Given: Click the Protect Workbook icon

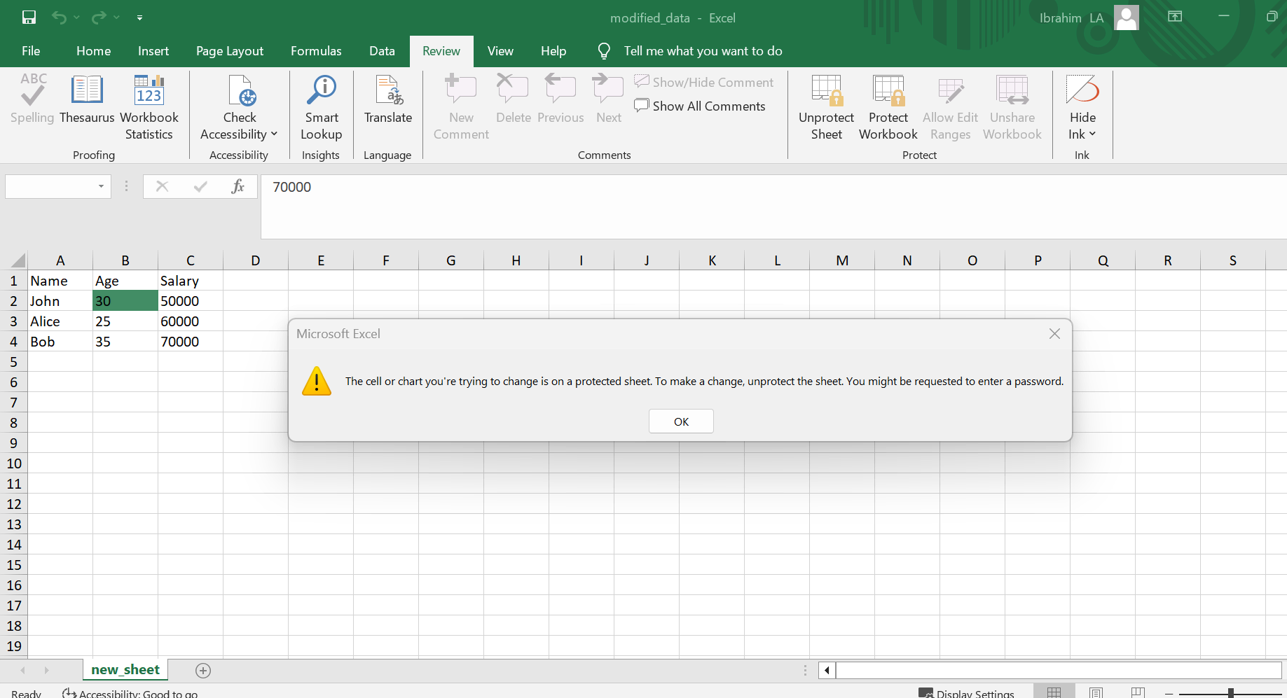Looking at the screenshot, I should [x=888, y=91].
